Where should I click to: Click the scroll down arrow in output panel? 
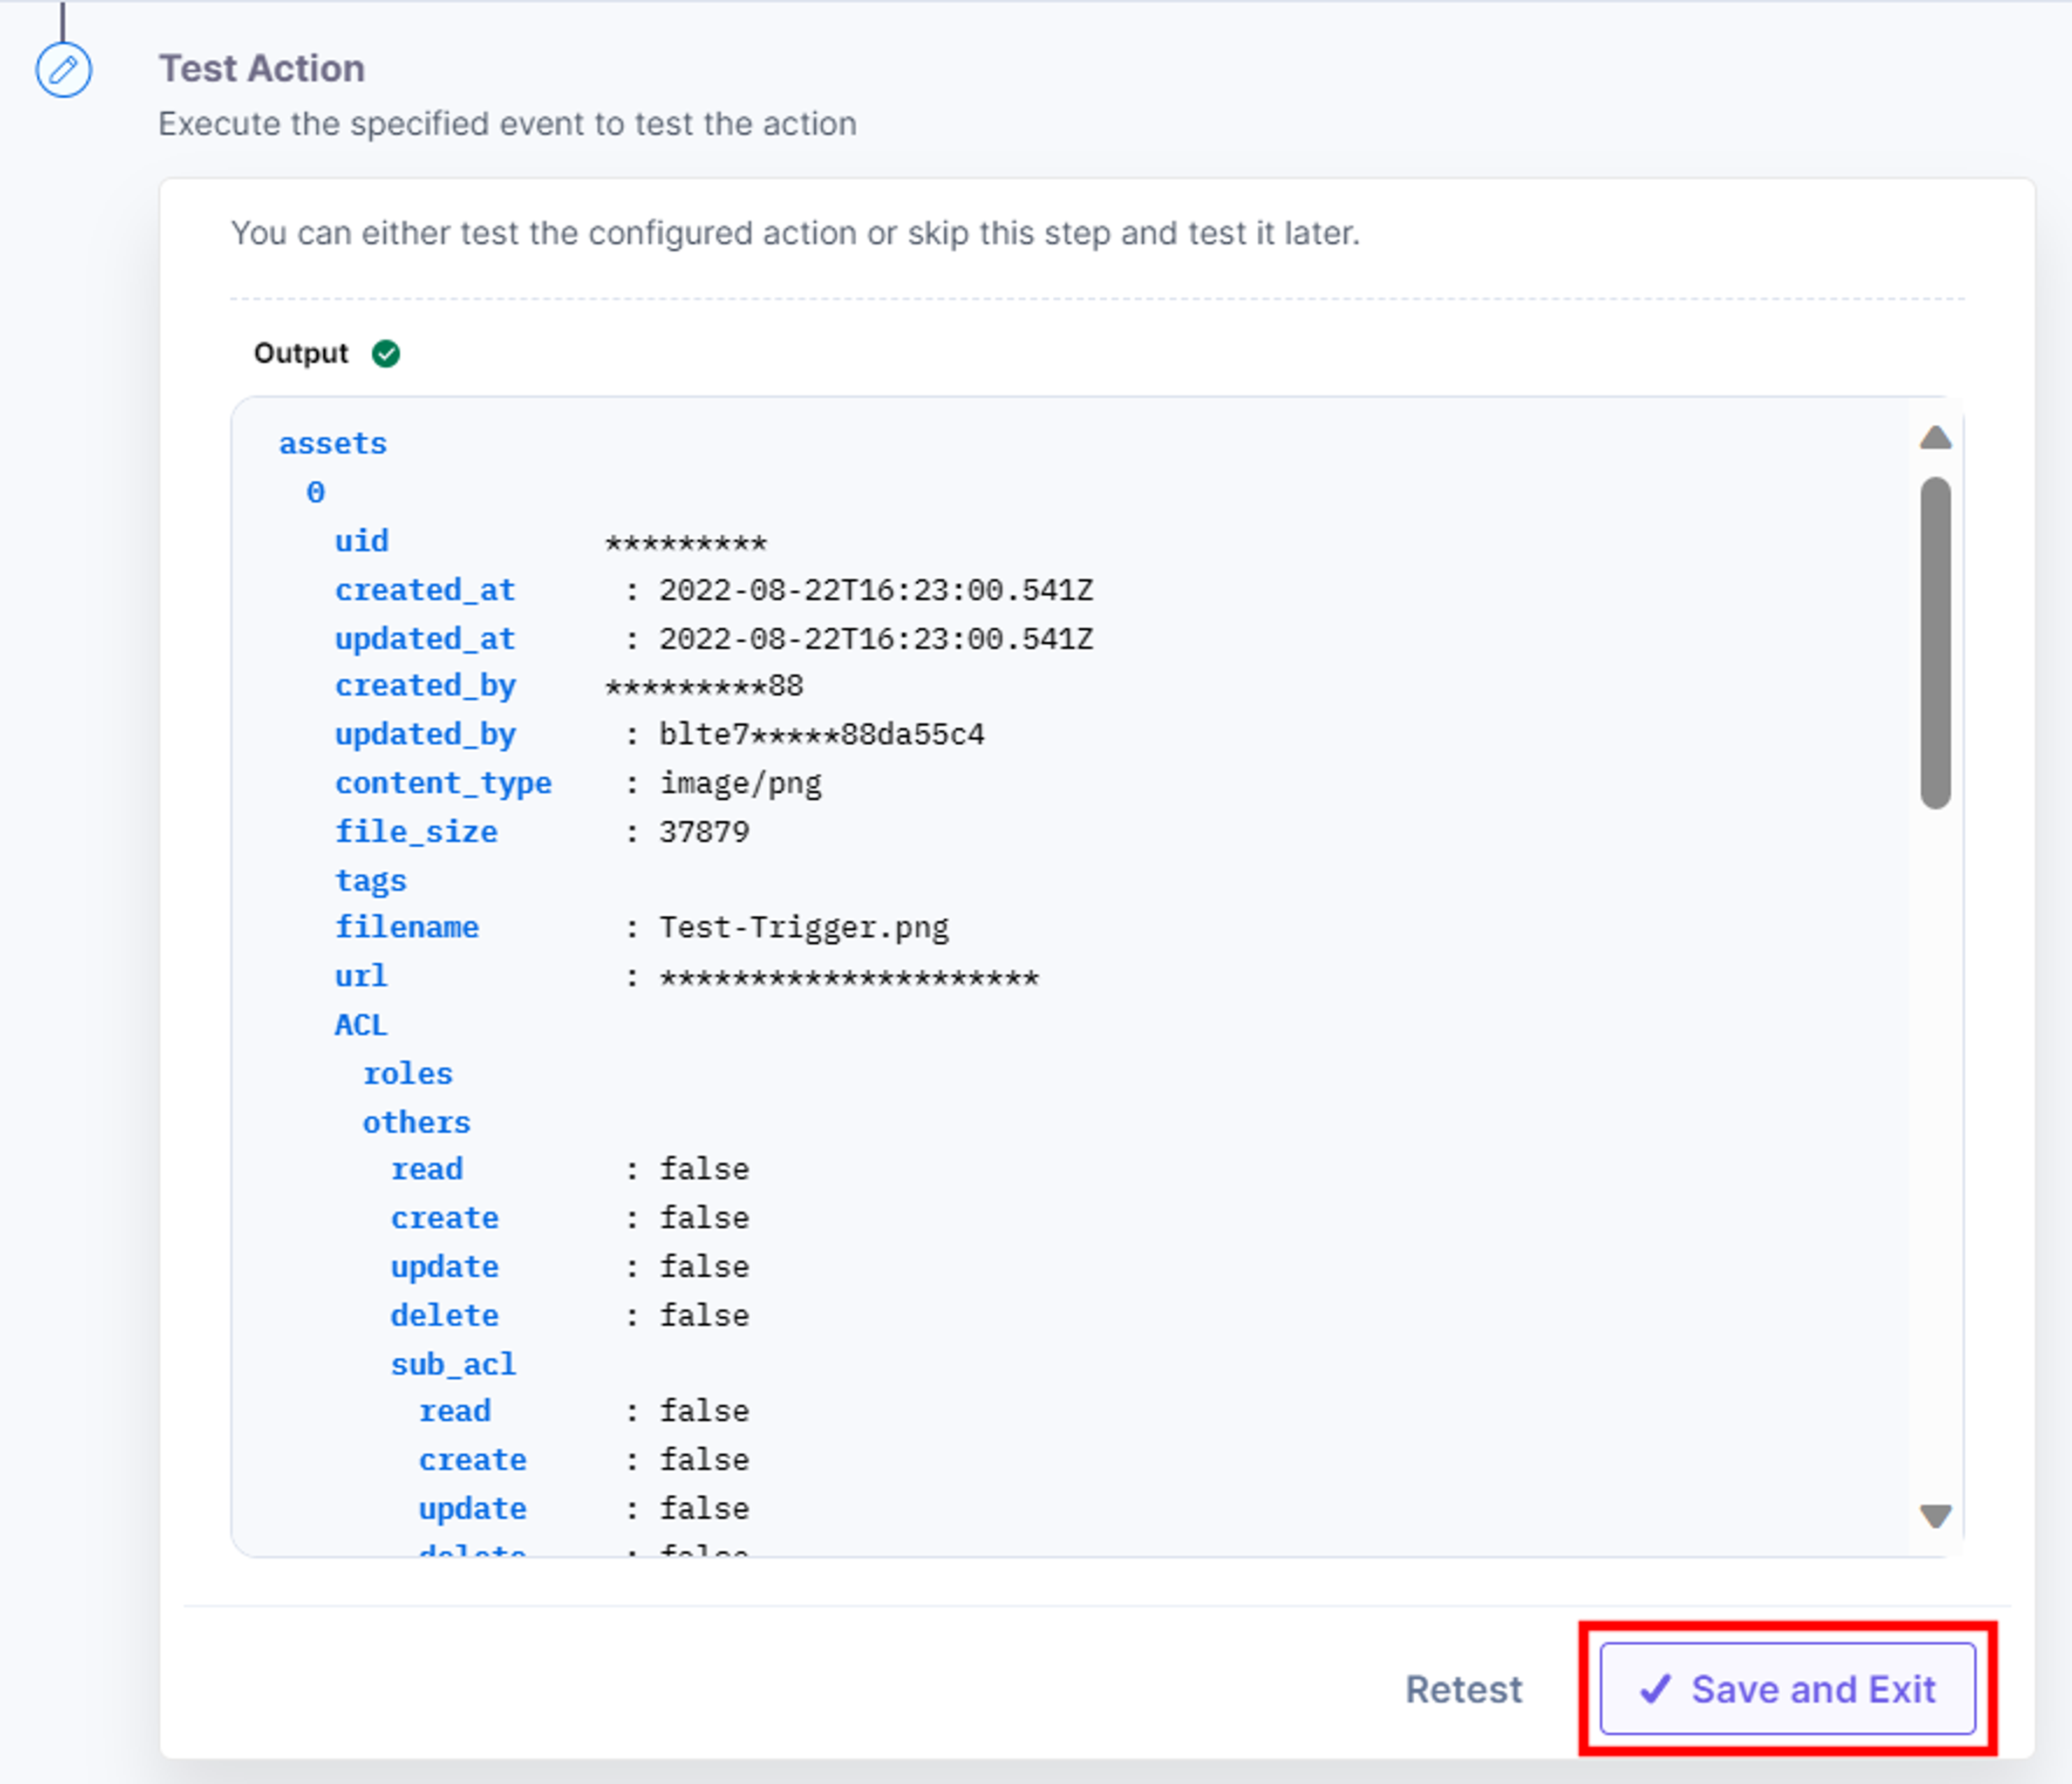click(1935, 1516)
